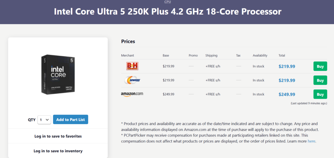This screenshot has height=158, width=334.
Task: Click Newegg total price $219.99
Action: click(x=287, y=80)
